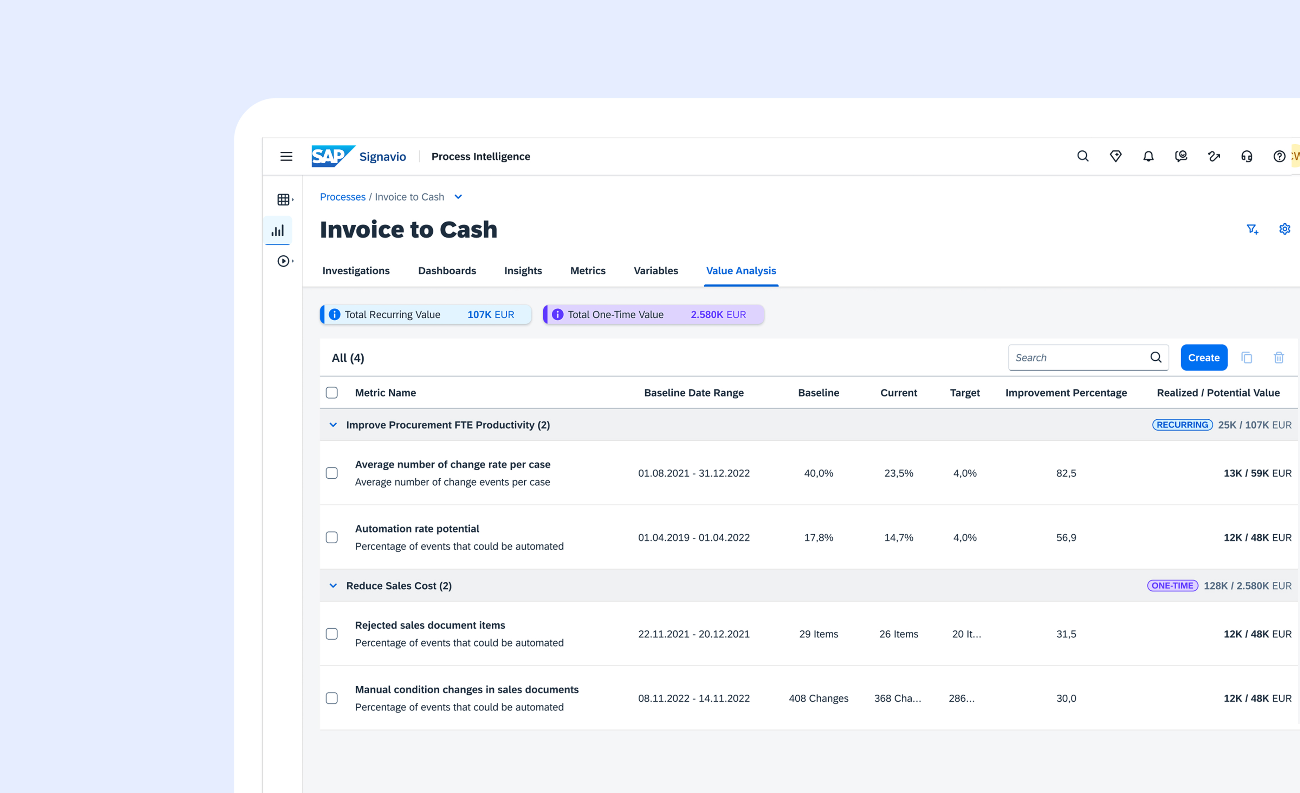Click the Improvement Percentage column header

[1066, 393]
